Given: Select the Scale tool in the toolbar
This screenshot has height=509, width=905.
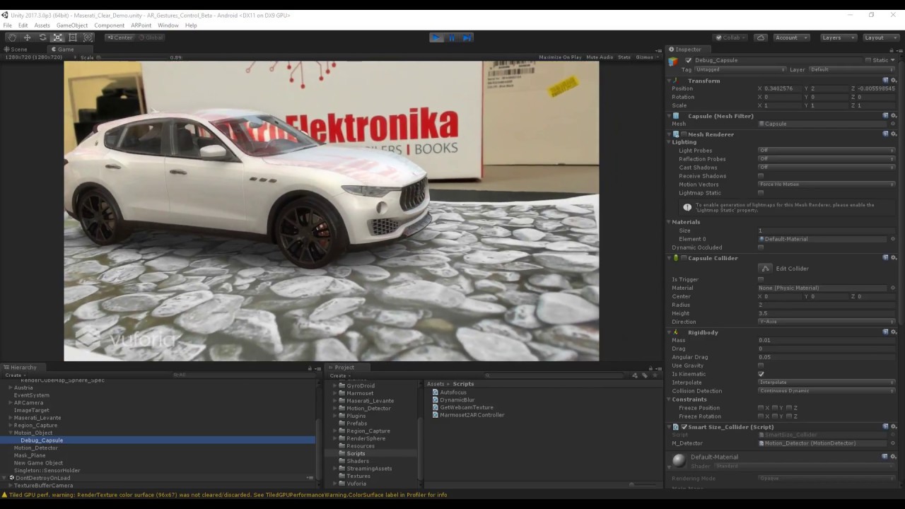Looking at the screenshot, I should tap(57, 37).
